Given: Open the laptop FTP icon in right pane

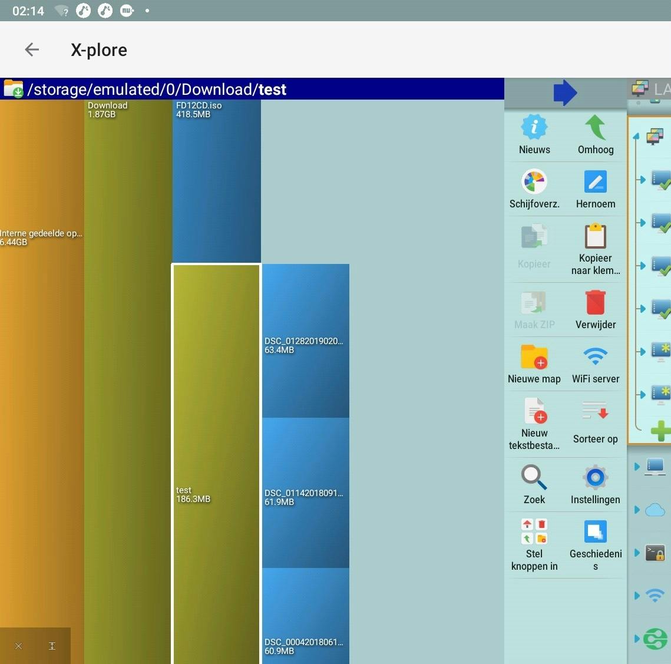Looking at the screenshot, I should pos(655,467).
